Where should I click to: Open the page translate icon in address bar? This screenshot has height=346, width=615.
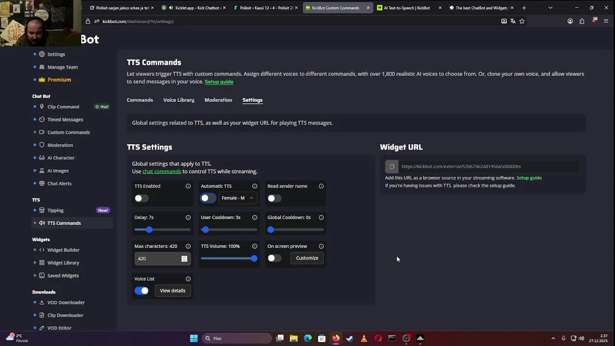(x=513, y=21)
